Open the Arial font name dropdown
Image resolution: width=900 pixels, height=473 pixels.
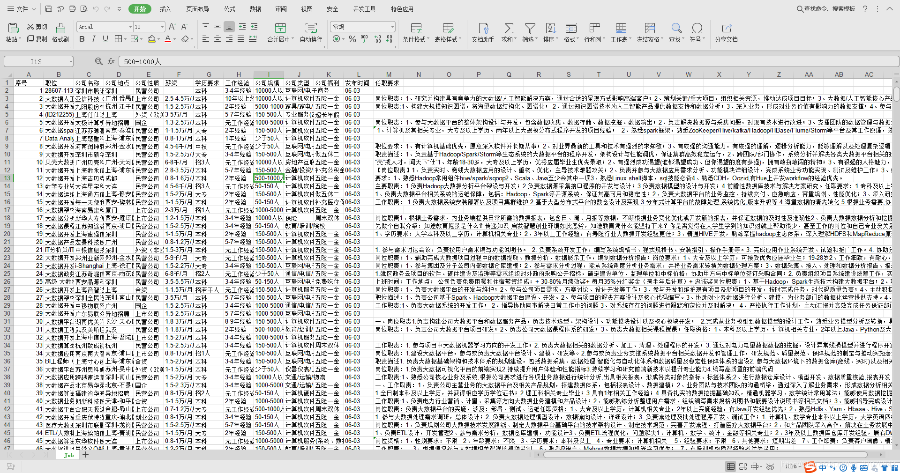point(131,27)
